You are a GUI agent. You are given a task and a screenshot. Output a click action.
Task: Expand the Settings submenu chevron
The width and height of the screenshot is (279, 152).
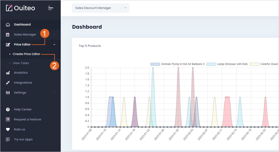[54, 92]
